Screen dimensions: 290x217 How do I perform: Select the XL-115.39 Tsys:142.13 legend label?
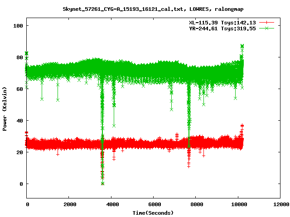pos(222,22)
